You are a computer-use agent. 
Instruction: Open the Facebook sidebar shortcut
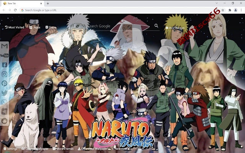[x=4, y=65]
